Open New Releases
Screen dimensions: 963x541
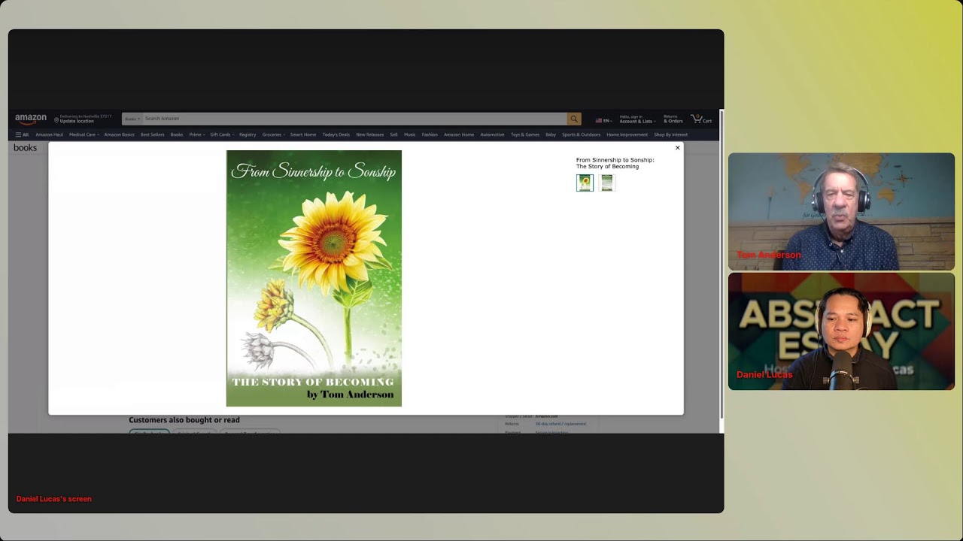[x=369, y=134]
